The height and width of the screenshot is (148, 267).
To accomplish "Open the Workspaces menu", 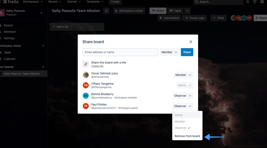I will tap(33, 2).
